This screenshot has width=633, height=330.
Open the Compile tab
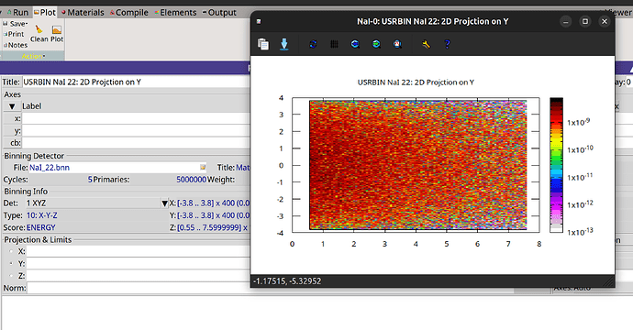pos(129,13)
